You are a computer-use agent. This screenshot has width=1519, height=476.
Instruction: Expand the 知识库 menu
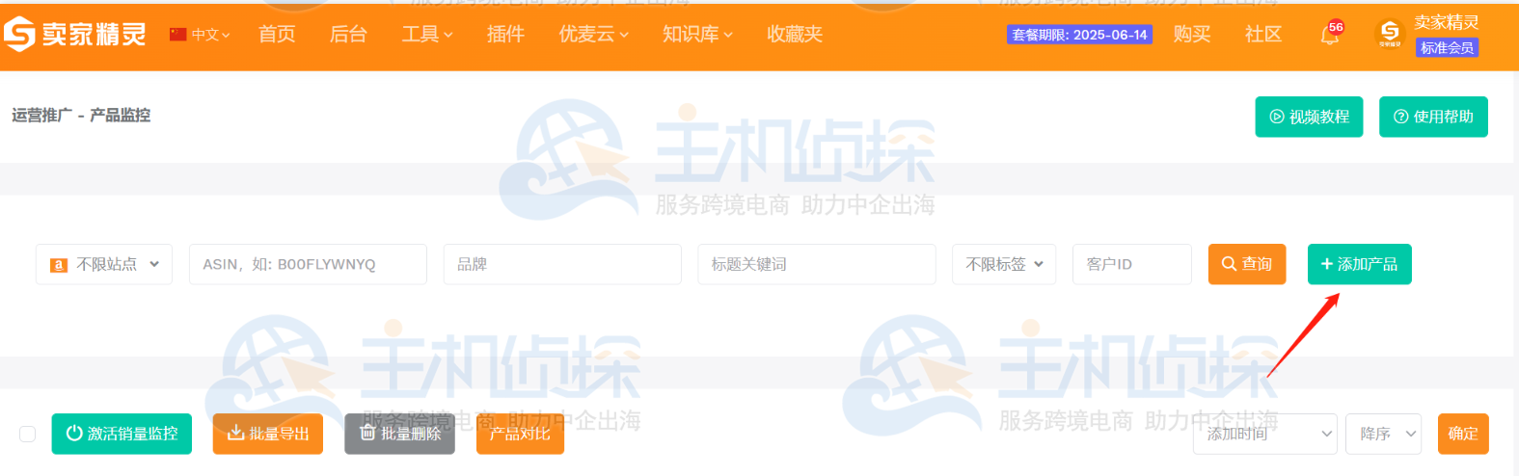697,35
